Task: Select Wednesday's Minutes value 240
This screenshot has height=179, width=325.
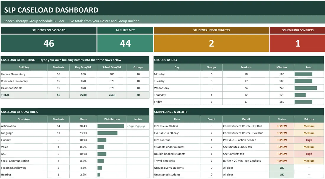Action: [x=282, y=88]
